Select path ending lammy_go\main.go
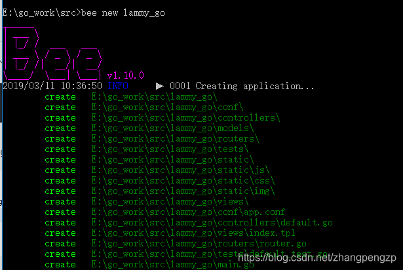This screenshot has height=270, width=403. pyautogui.click(x=173, y=265)
